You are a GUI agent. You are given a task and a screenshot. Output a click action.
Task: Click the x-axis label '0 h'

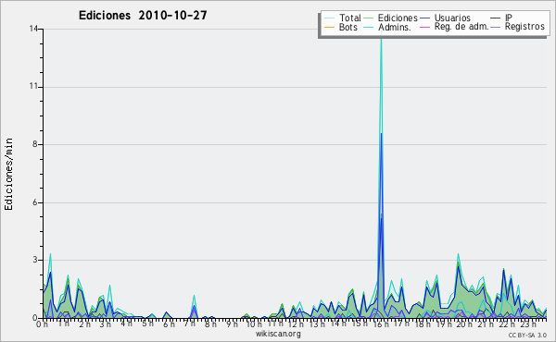coord(42,324)
